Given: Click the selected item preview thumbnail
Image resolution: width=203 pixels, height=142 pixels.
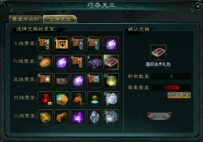Looking at the screenshot, I should [158, 52].
